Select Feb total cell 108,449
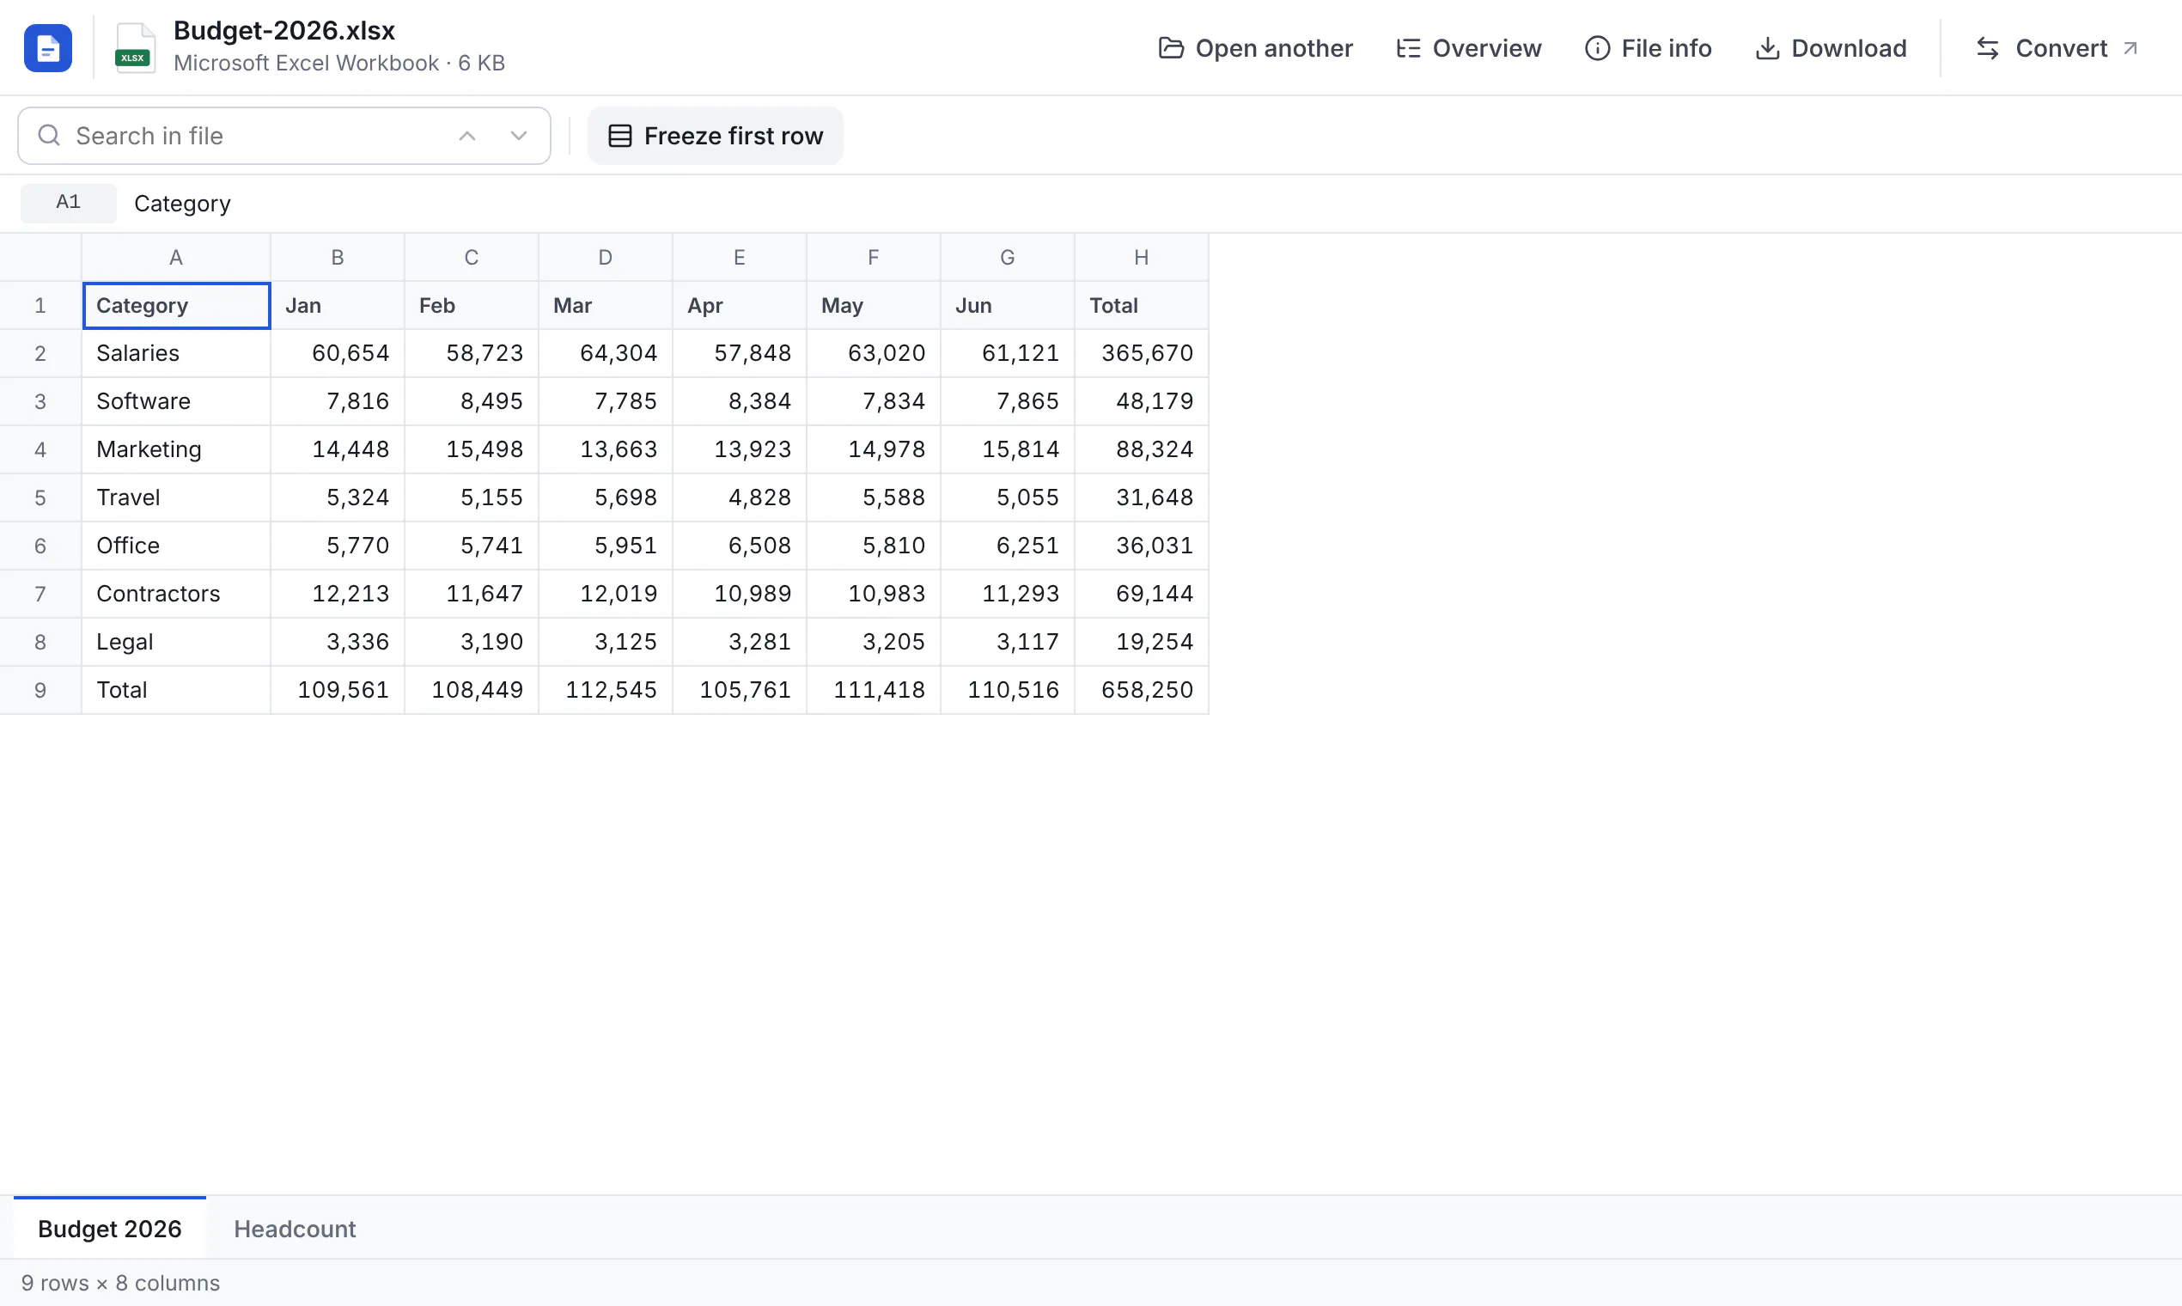This screenshot has height=1306, width=2182. [472, 690]
